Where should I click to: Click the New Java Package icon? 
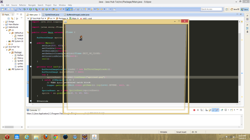tap(43, 9)
